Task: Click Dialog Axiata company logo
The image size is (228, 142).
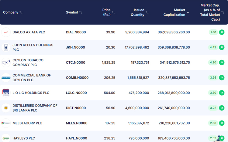Action: [x=6, y=32]
